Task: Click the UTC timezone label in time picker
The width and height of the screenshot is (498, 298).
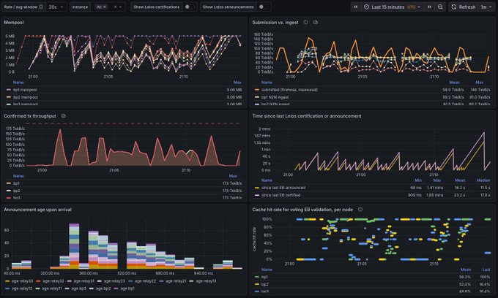Action: point(412,7)
